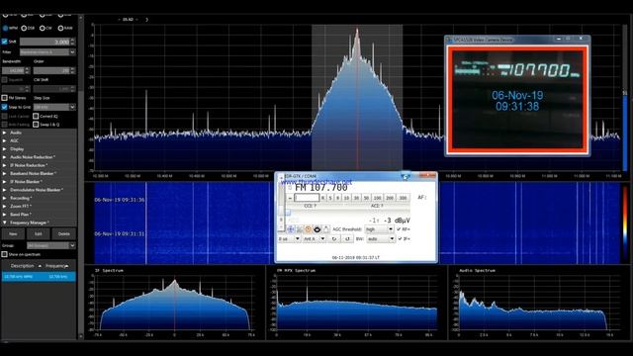Click the 200 preset button in XDR-GTK

click(x=390, y=198)
